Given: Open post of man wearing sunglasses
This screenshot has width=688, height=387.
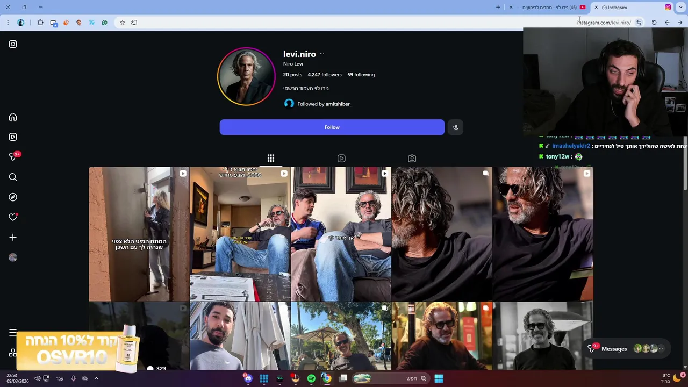Looking at the screenshot, I should point(543,234).
